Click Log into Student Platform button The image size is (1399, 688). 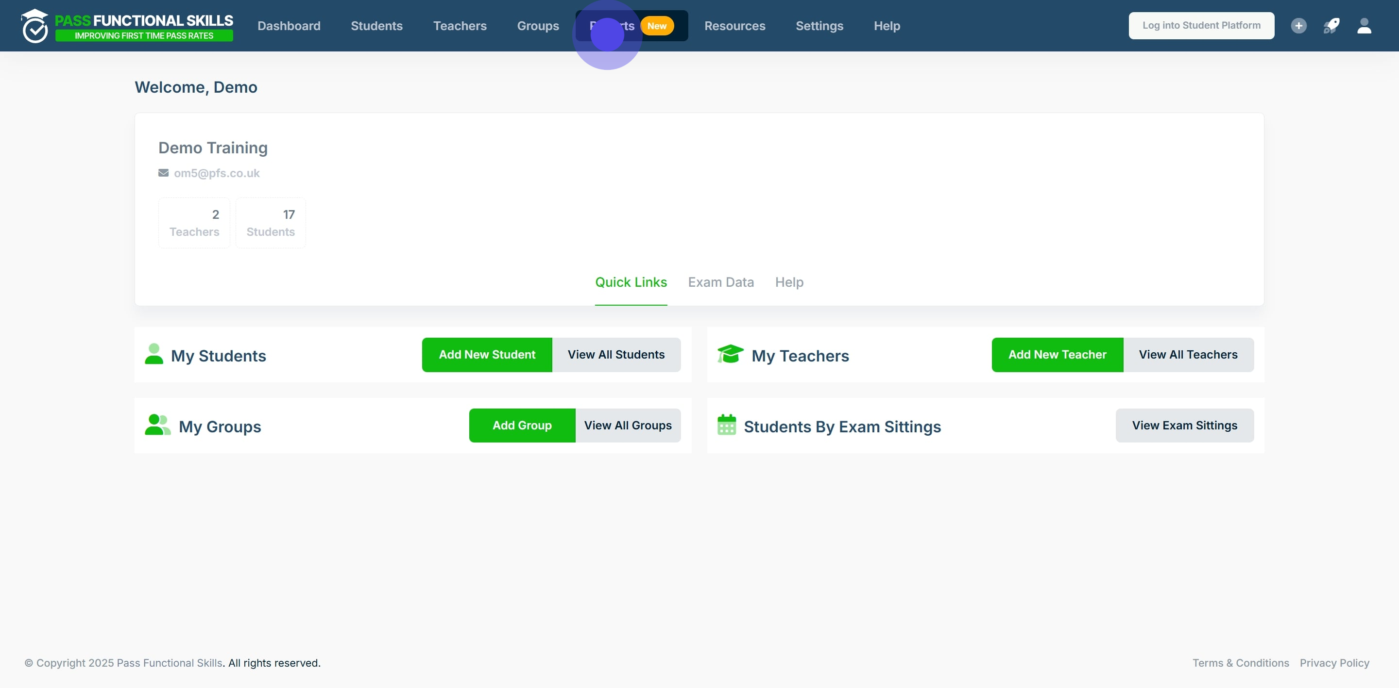(1201, 26)
